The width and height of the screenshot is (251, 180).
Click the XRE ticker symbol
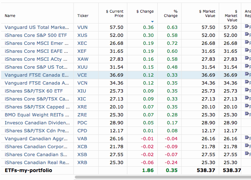82,107
